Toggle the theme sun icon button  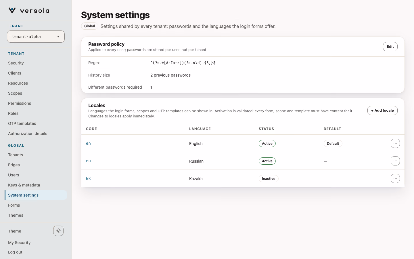click(58, 231)
